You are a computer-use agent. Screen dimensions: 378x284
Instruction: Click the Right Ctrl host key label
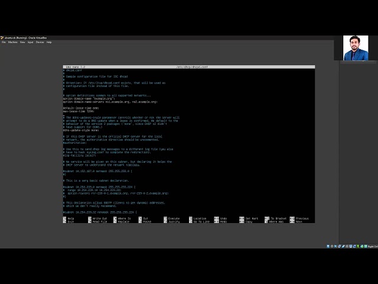click(373, 247)
